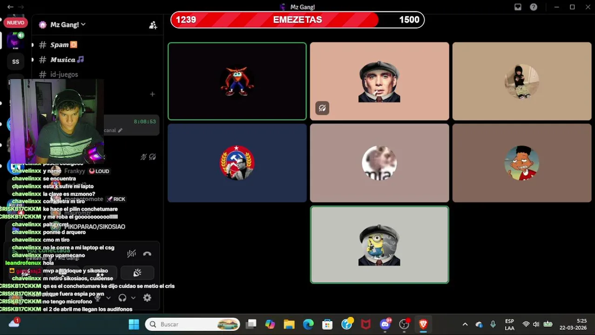Open the Get Help app taskbar icon
Viewport: 595px width, 335px height.
[347, 324]
